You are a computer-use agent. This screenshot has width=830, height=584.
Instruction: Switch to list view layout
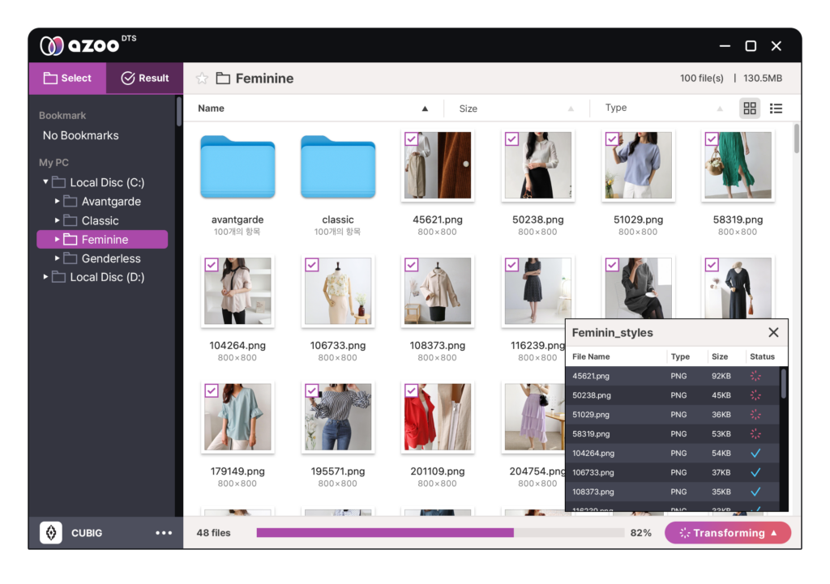[776, 109]
